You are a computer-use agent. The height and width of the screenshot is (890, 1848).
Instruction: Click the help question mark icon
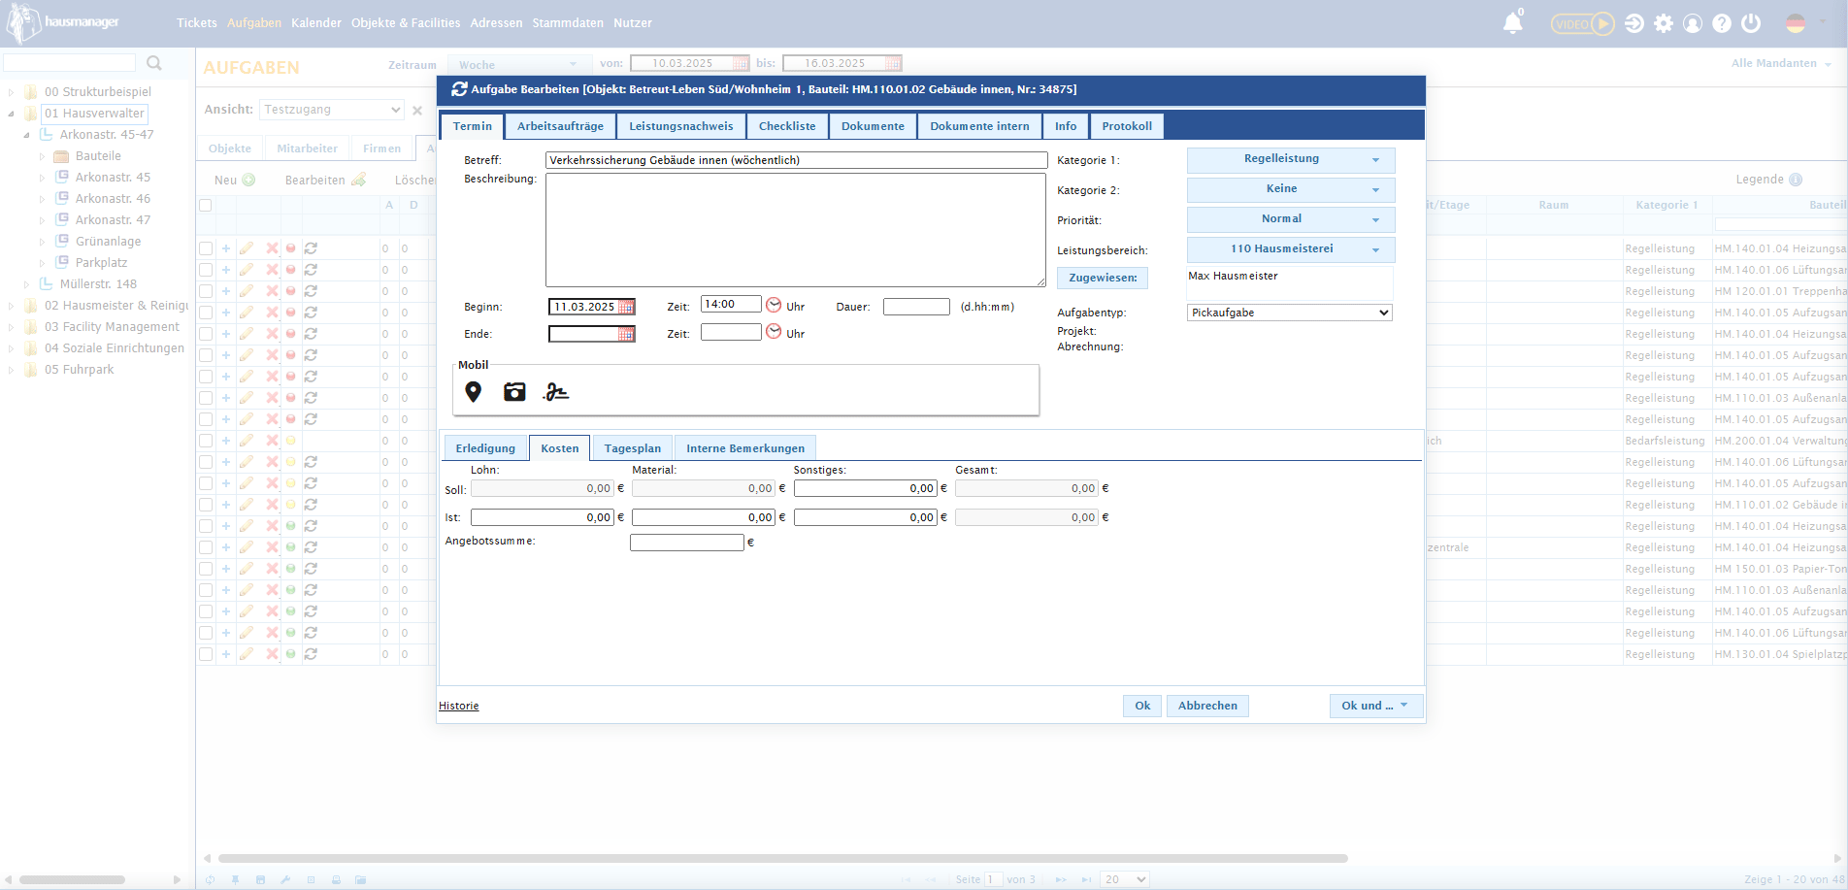[1722, 23]
